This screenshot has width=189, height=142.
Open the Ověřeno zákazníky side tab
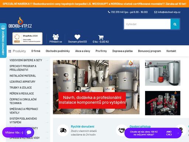coord(3,40)
